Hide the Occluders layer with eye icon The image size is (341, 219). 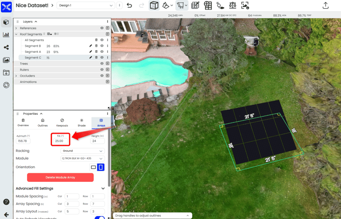tap(102, 76)
